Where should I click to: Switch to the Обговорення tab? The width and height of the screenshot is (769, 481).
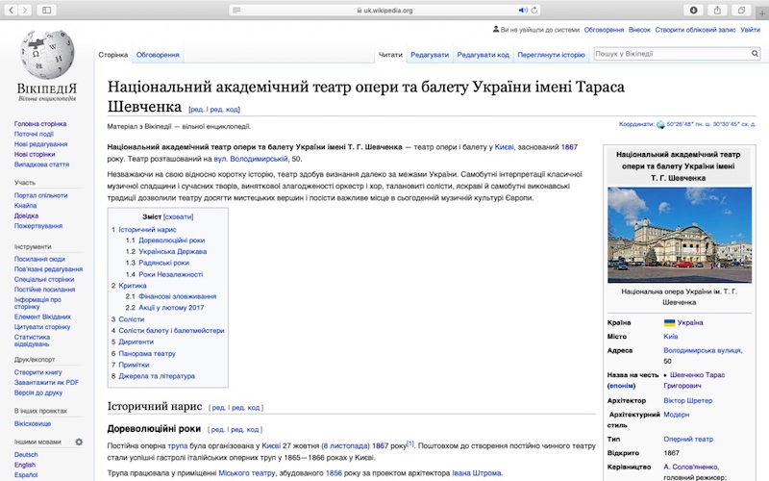pos(158,55)
